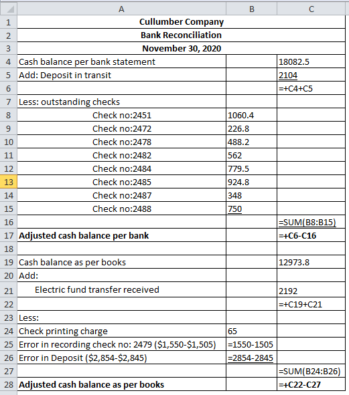This screenshot has width=349, height=395.
Task: Select 'Adjusted cash balance as per books' cell
Action: tap(121, 384)
